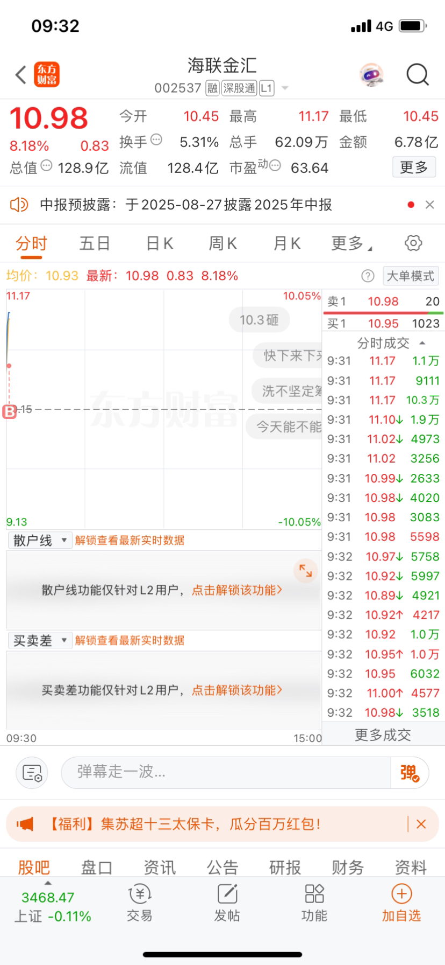Image resolution: width=445 pixels, height=965 pixels.
Task: Tap the 换手 info smiley icon
Action: tap(156, 139)
